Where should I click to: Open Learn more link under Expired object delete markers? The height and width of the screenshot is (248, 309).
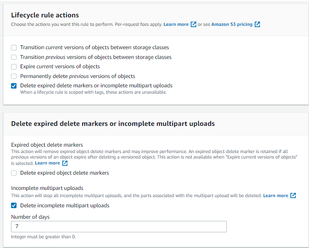(47, 163)
